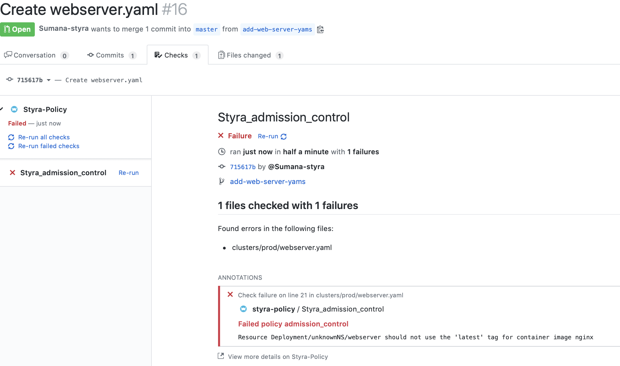Open commit 715617b link in check details
The height and width of the screenshot is (366, 620).
point(243,167)
